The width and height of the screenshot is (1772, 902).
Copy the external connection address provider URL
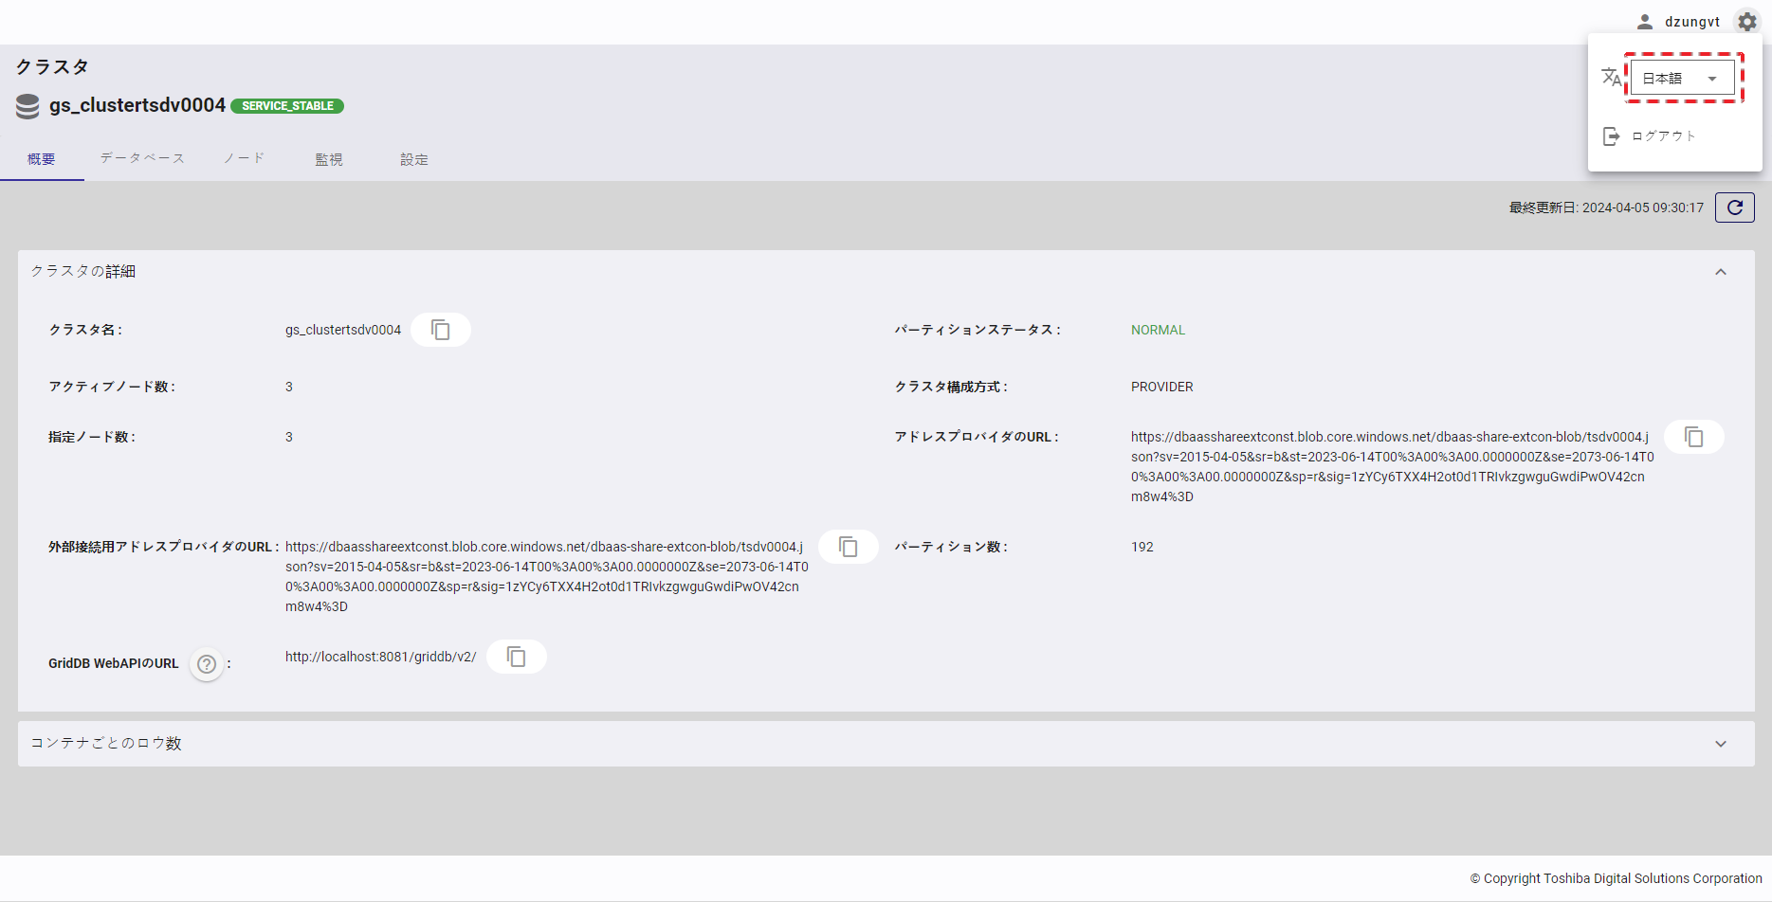tap(848, 547)
